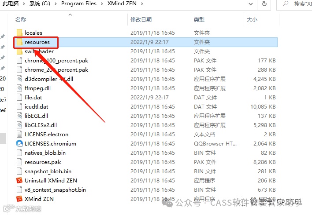Select d3dcompiler_47.dll file icon
The height and width of the screenshot is (215, 312).
pyautogui.click(x=19, y=79)
